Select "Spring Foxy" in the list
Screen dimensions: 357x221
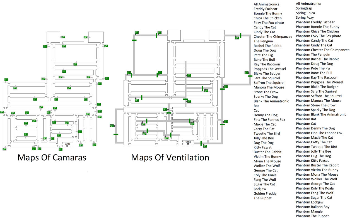pyautogui.click(x=305, y=18)
